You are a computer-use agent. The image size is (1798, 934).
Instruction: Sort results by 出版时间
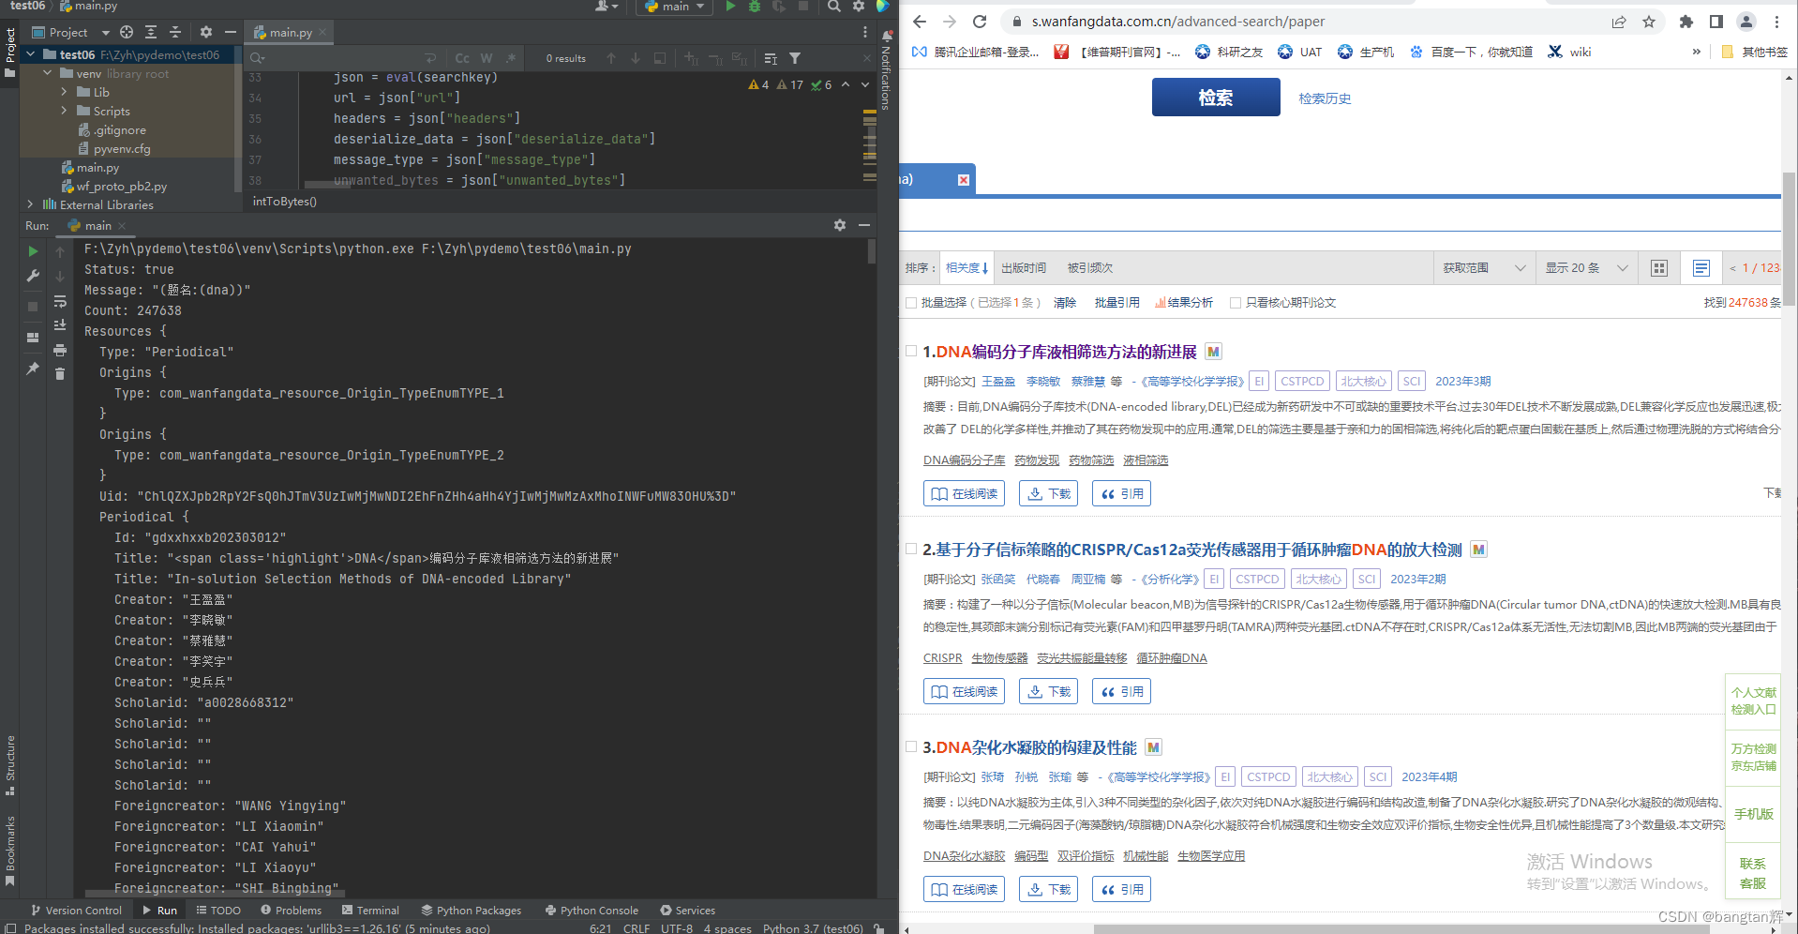(1023, 268)
